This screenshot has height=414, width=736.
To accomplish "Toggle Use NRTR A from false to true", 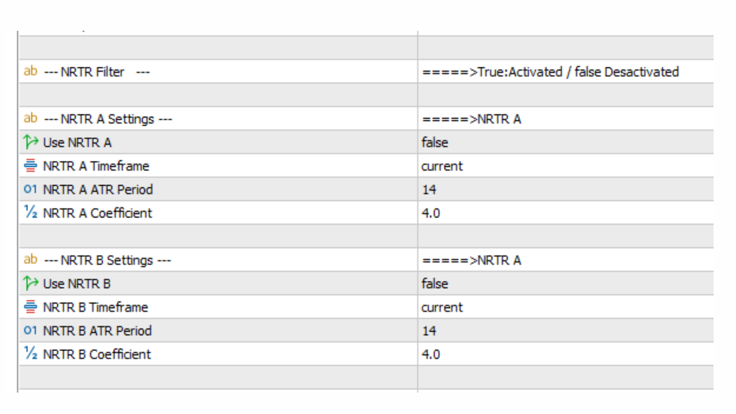I will click(x=435, y=142).
